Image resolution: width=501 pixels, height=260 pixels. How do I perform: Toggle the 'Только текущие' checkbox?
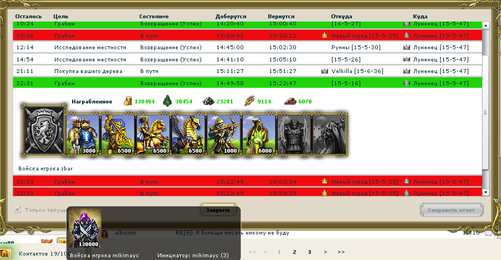[18, 210]
